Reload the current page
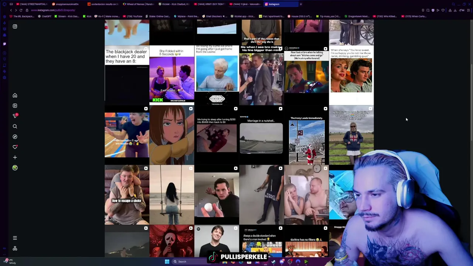The height and width of the screenshot is (266, 473). [x=21, y=10]
